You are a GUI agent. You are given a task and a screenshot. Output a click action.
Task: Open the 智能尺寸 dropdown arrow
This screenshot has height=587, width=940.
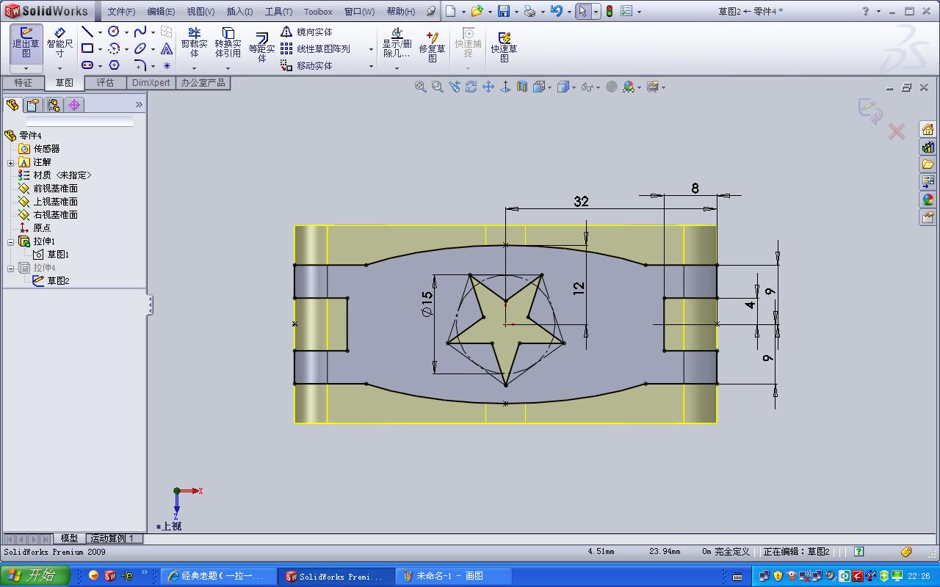(59, 68)
